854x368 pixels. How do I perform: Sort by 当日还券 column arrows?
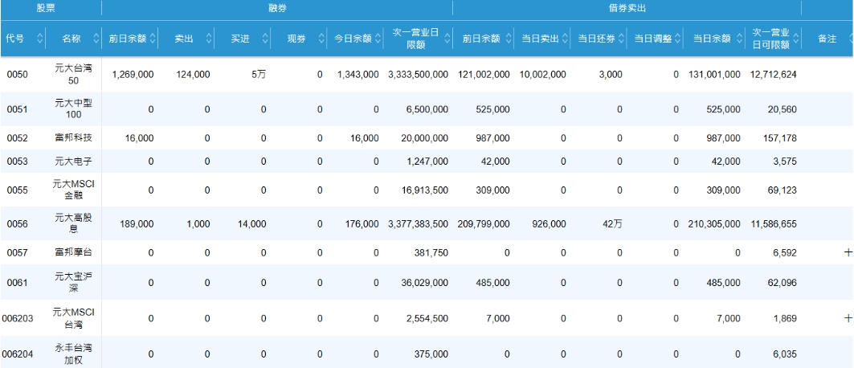(x=622, y=39)
